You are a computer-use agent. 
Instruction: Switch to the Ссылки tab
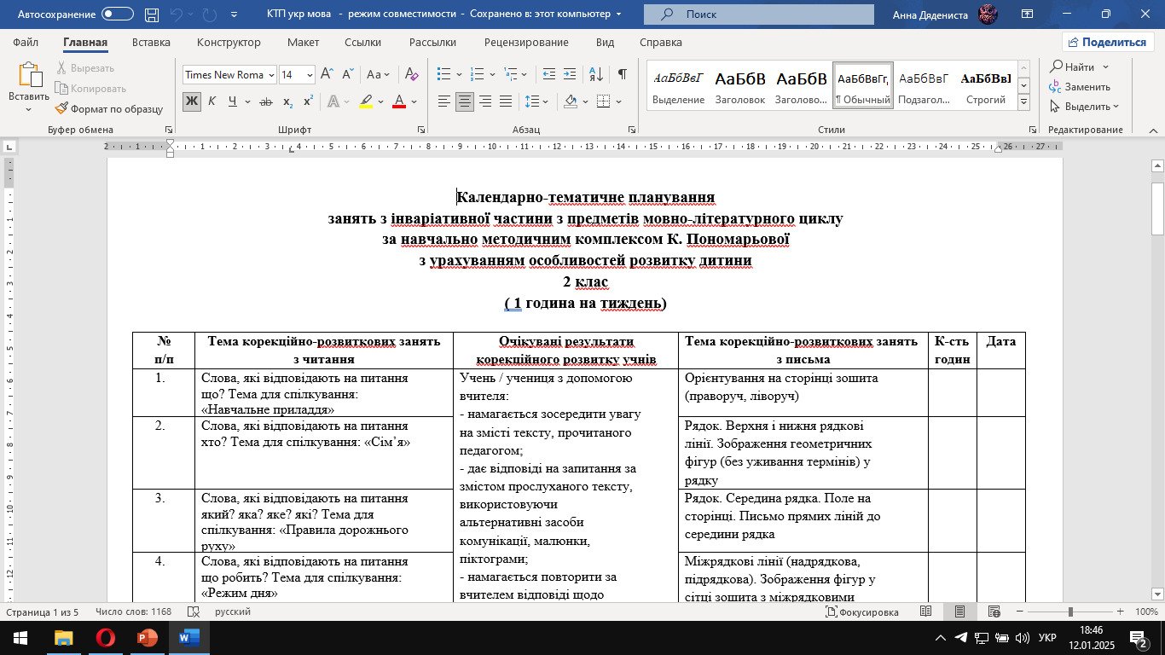click(x=363, y=43)
